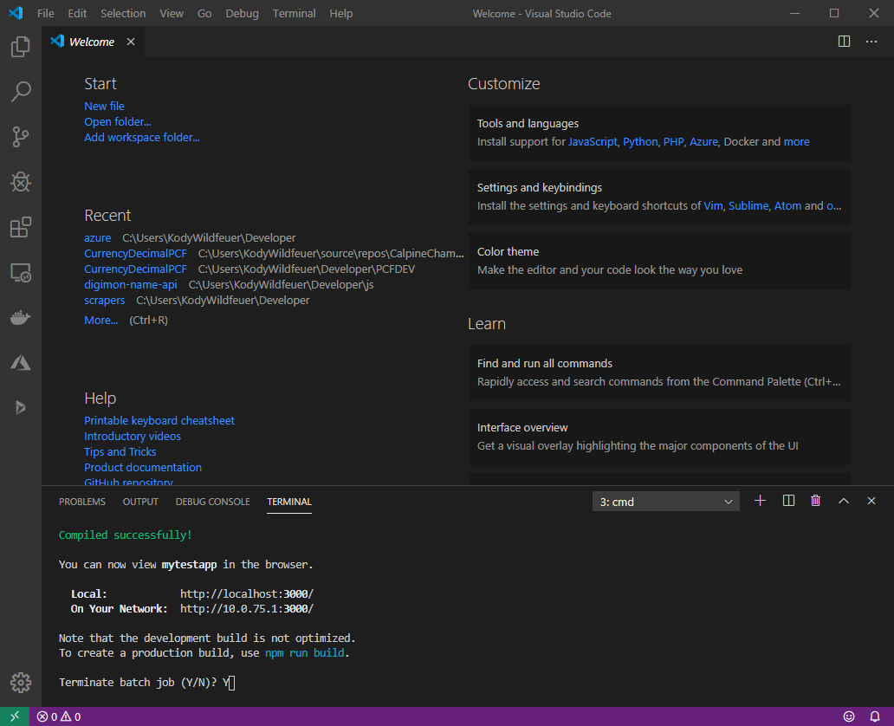Open the Docker whale icon

pyautogui.click(x=21, y=318)
